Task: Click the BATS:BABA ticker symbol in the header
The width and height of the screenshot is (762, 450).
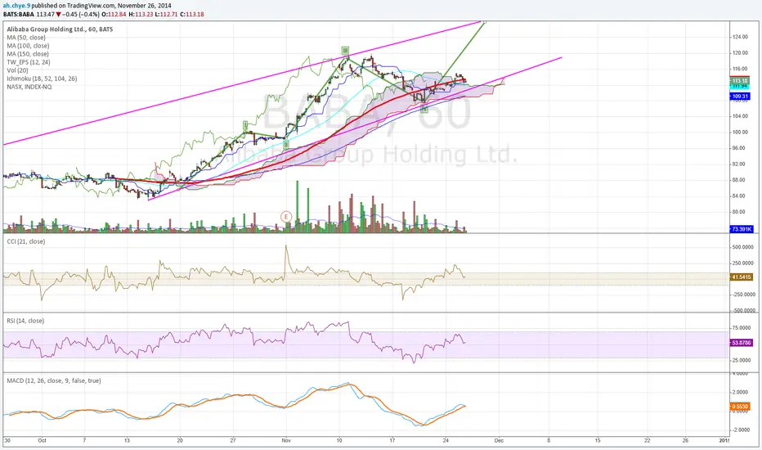Action: point(19,14)
